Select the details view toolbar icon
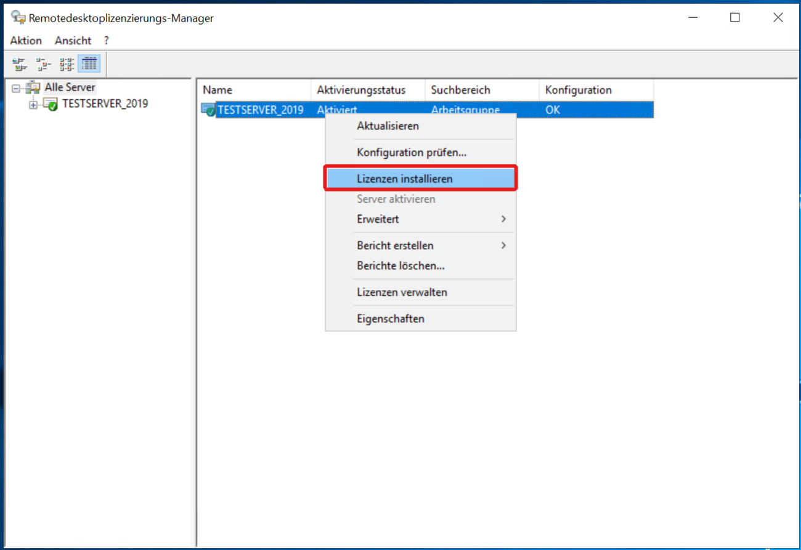This screenshot has height=550, width=801. (x=89, y=63)
